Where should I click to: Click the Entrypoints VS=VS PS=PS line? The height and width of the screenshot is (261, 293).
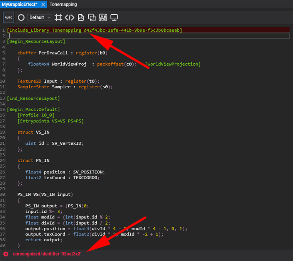(51, 121)
